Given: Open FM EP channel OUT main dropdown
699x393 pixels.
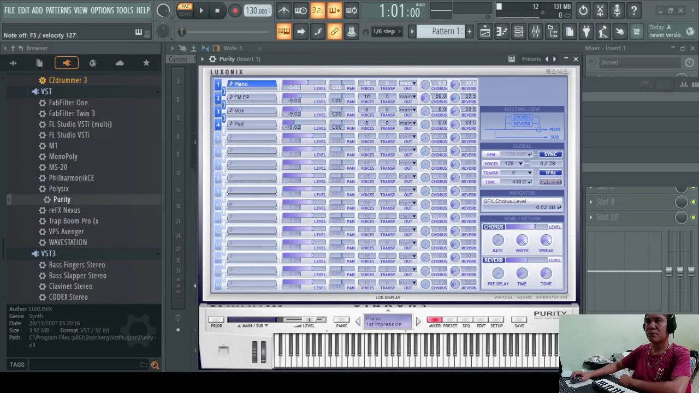Looking at the screenshot, I should 407,97.
